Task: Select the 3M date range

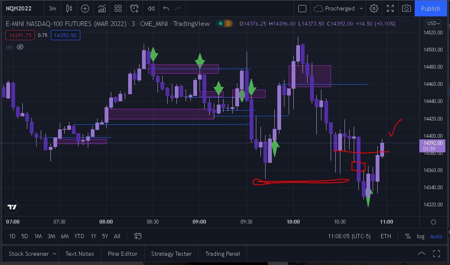Action: 51,236
